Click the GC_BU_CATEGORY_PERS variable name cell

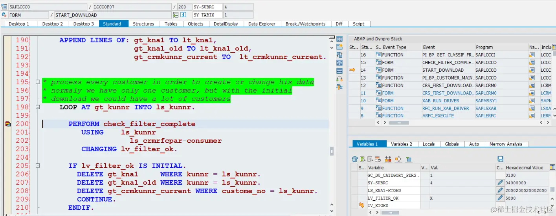pyautogui.click(x=393, y=175)
